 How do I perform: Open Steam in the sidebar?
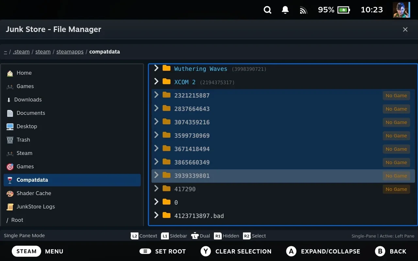coord(72,153)
